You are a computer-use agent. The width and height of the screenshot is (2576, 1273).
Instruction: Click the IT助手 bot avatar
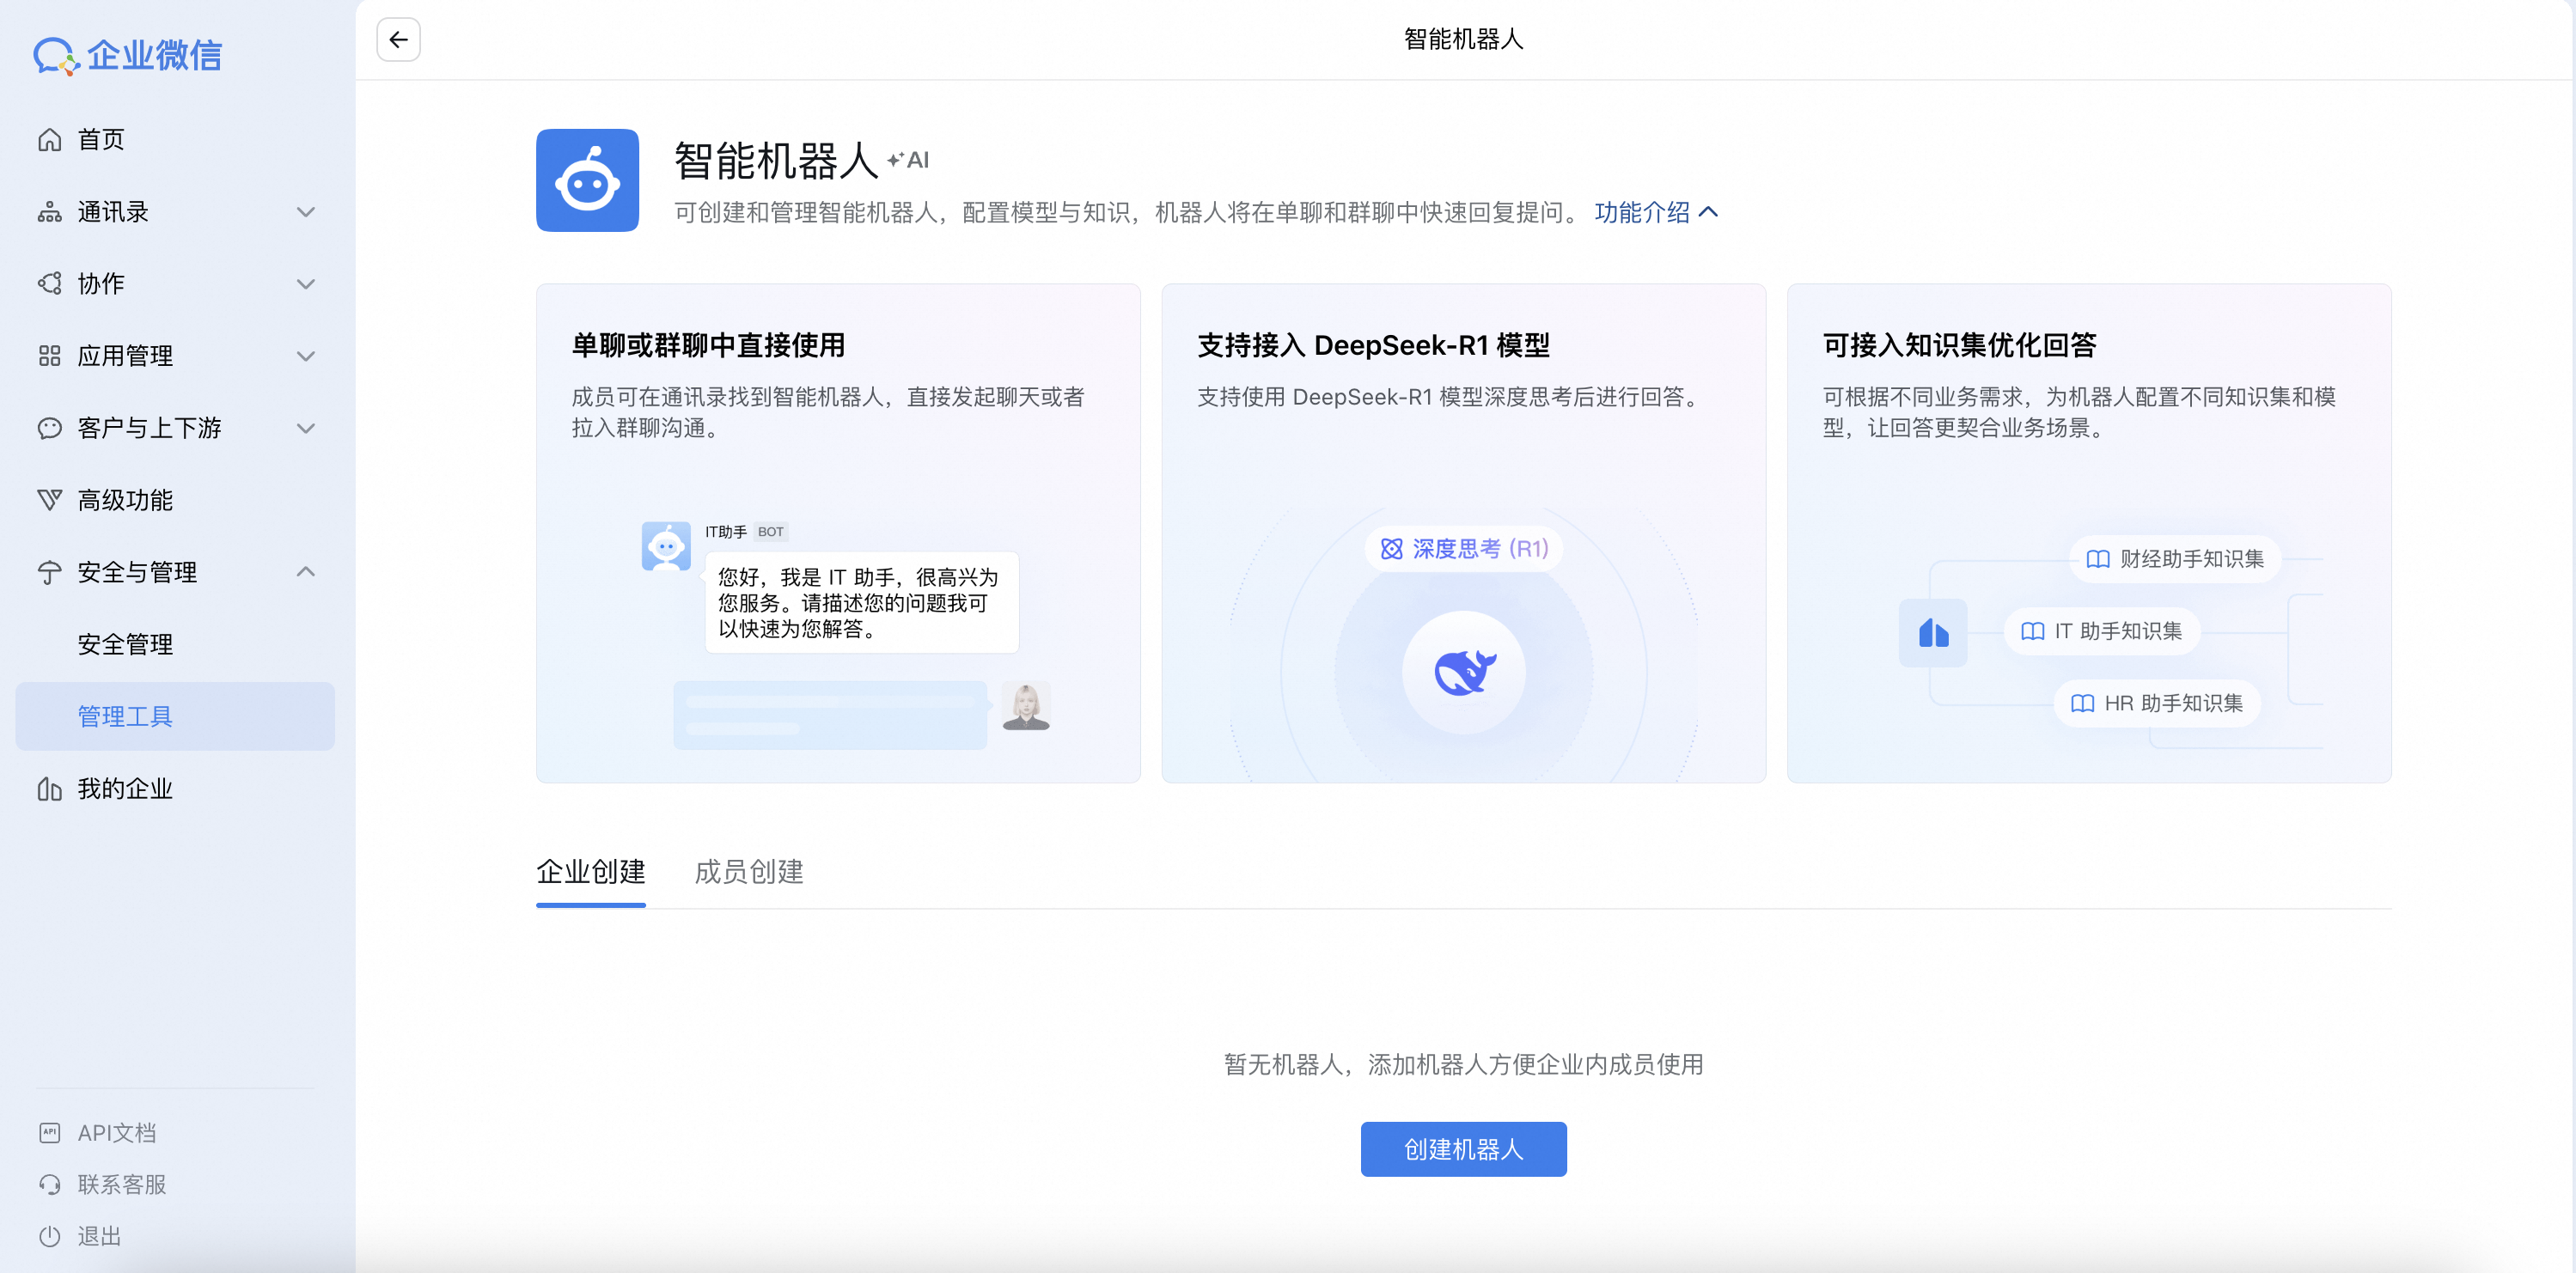click(x=666, y=546)
